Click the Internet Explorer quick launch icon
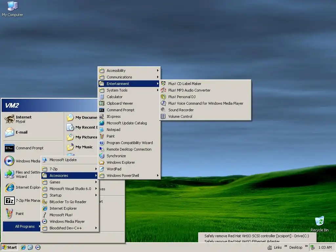The height and width of the screenshot is (252, 336). 23,247
